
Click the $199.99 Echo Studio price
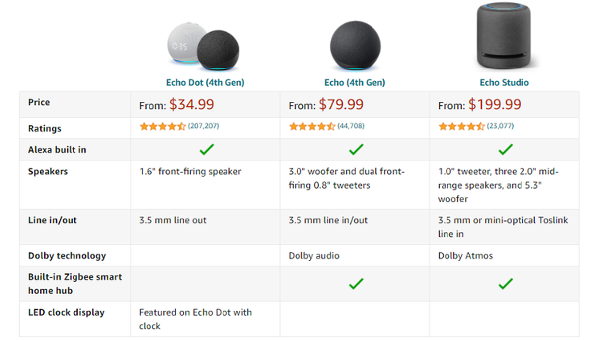click(495, 104)
